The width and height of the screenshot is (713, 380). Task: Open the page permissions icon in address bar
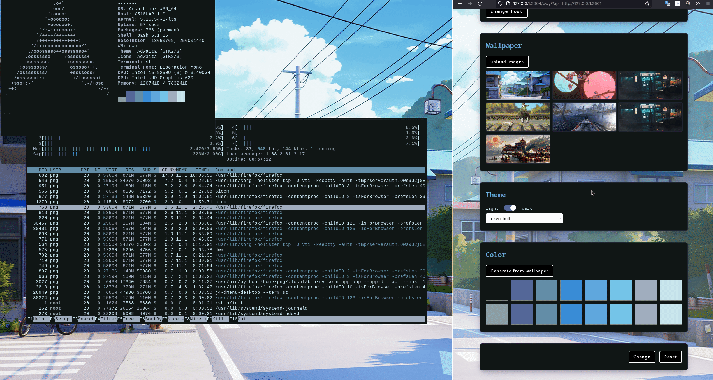[508, 4]
